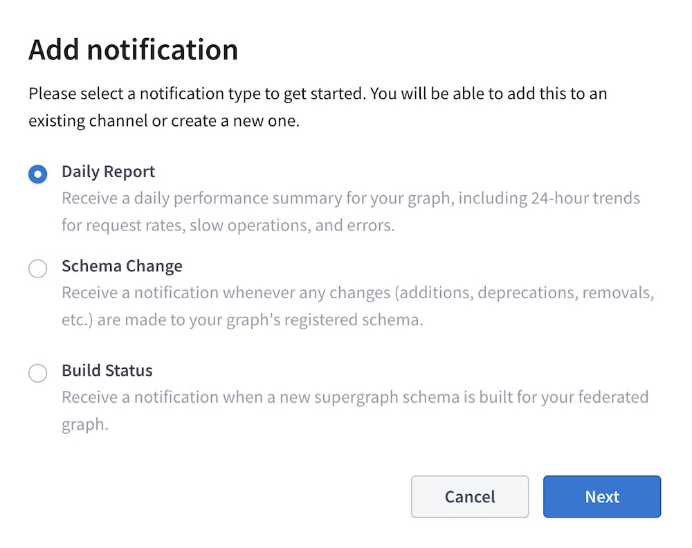Click the empty Schema Change radio circle
Viewport: 692px width, 548px height.
point(38,268)
